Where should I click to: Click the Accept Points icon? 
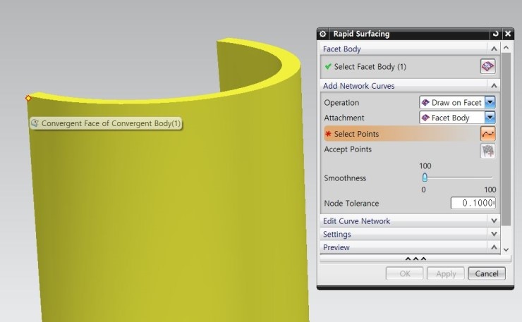coord(487,150)
